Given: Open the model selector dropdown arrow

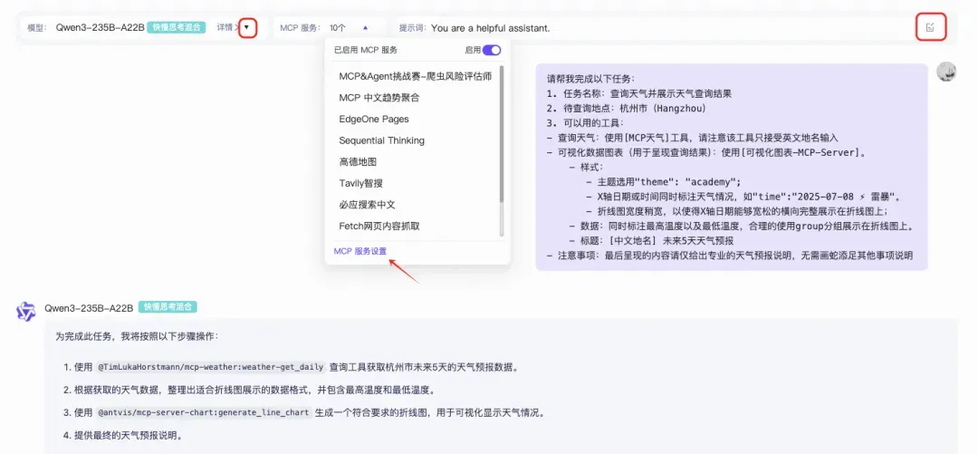Looking at the screenshot, I should click(x=247, y=27).
